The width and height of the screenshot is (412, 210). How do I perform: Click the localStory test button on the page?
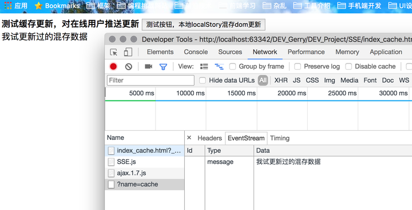[x=203, y=25]
